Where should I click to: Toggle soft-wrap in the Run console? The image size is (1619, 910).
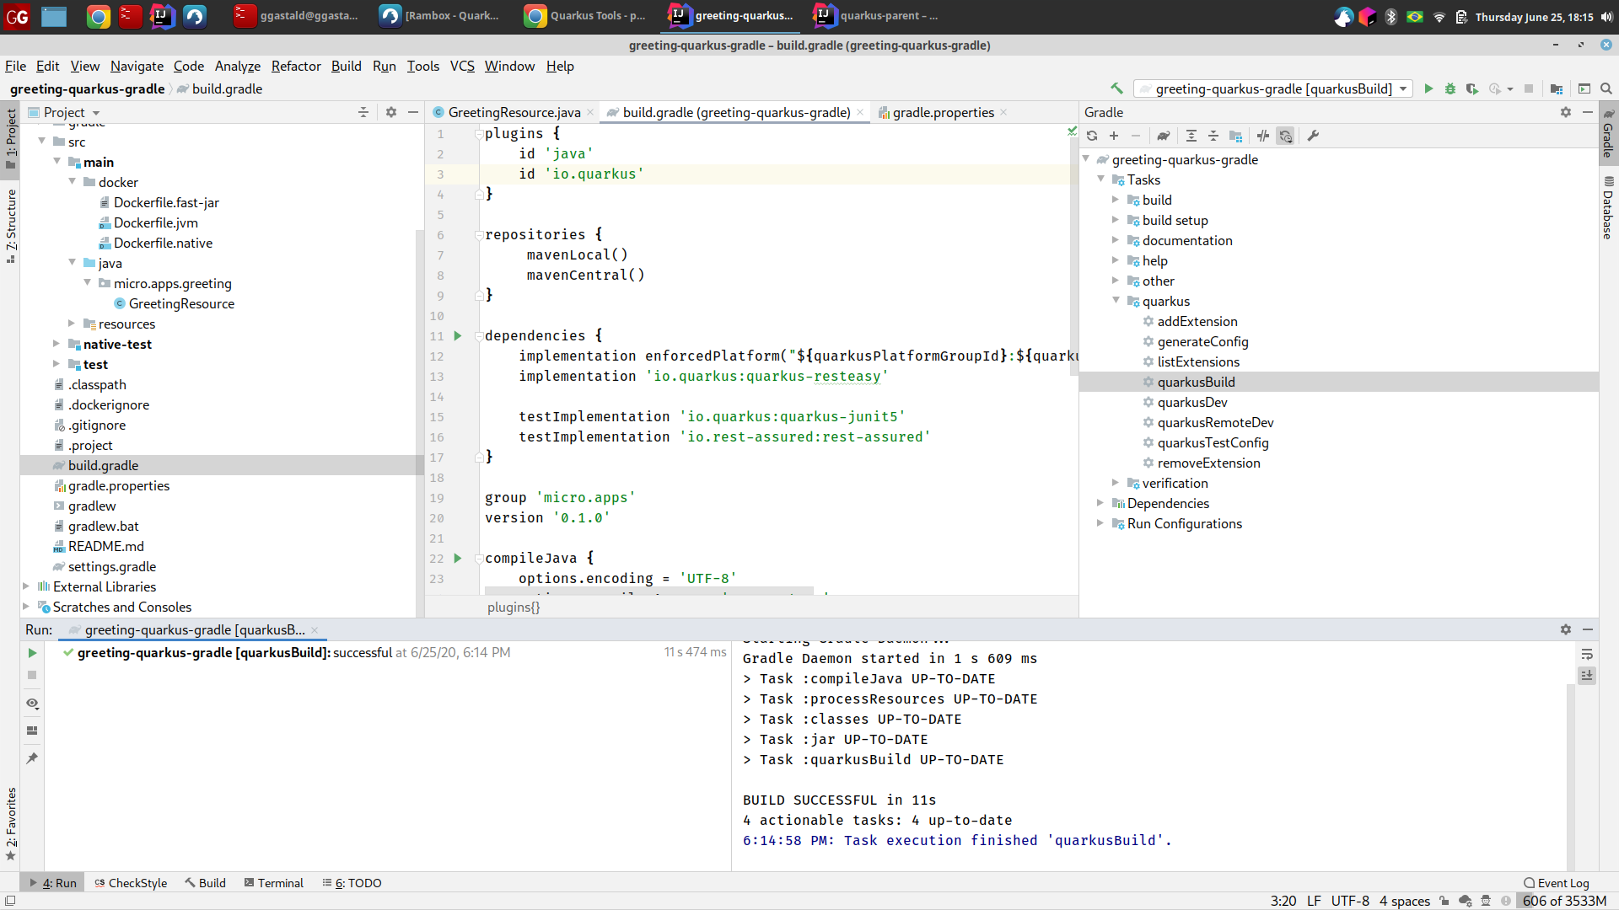pyautogui.click(x=1588, y=655)
